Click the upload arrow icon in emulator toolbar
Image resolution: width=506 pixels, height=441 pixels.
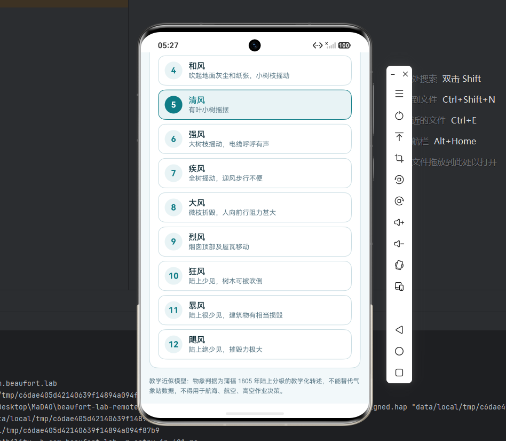399,137
